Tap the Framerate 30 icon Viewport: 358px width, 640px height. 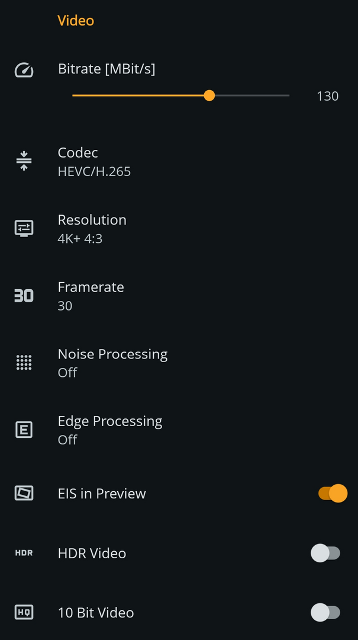[24, 295]
